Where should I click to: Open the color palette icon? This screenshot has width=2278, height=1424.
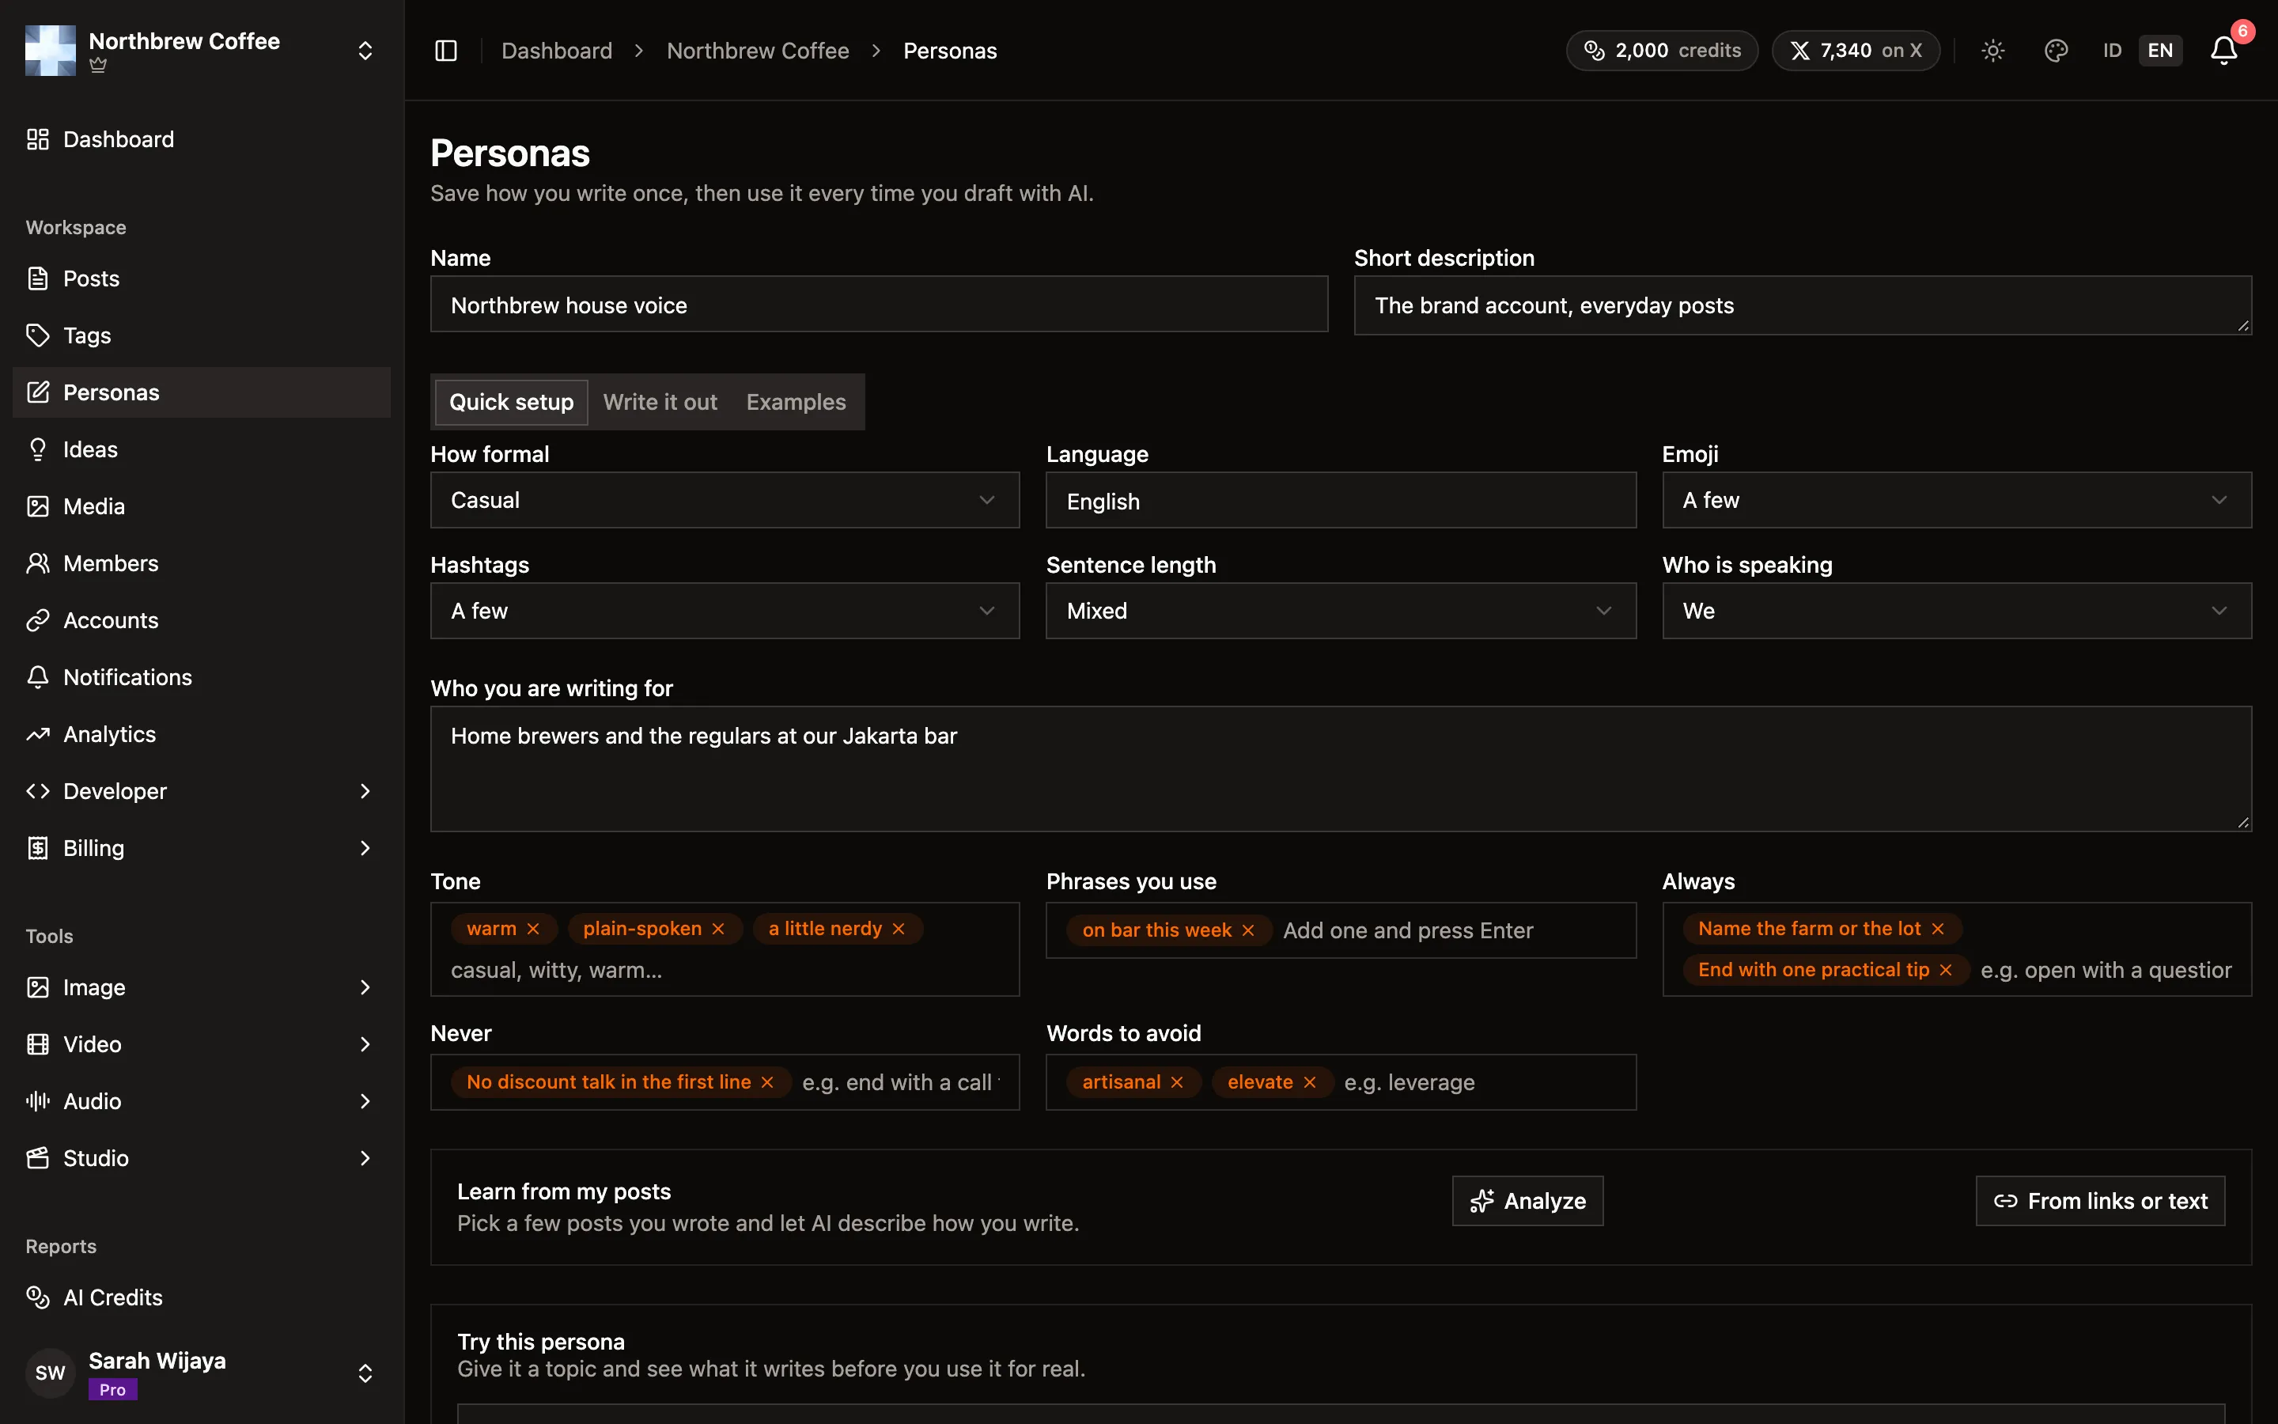2056,51
